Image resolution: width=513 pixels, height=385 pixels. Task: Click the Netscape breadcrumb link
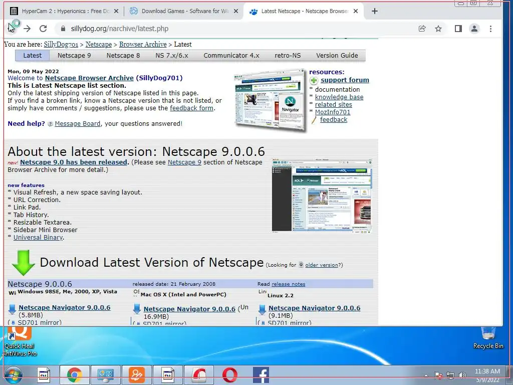99,44
